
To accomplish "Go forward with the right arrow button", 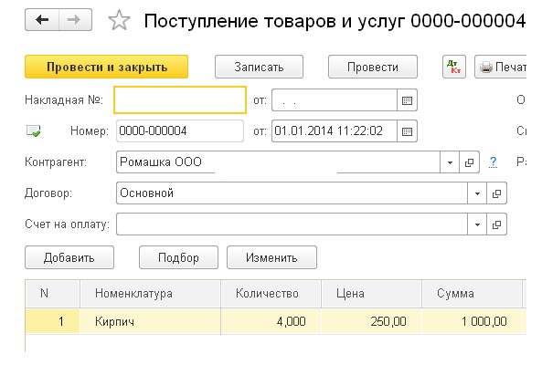I will tap(75, 20).
